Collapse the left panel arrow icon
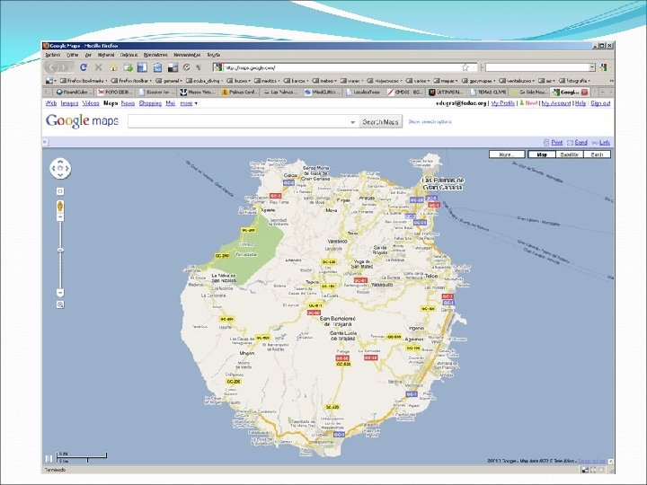This screenshot has height=485, width=647. tap(46, 142)
